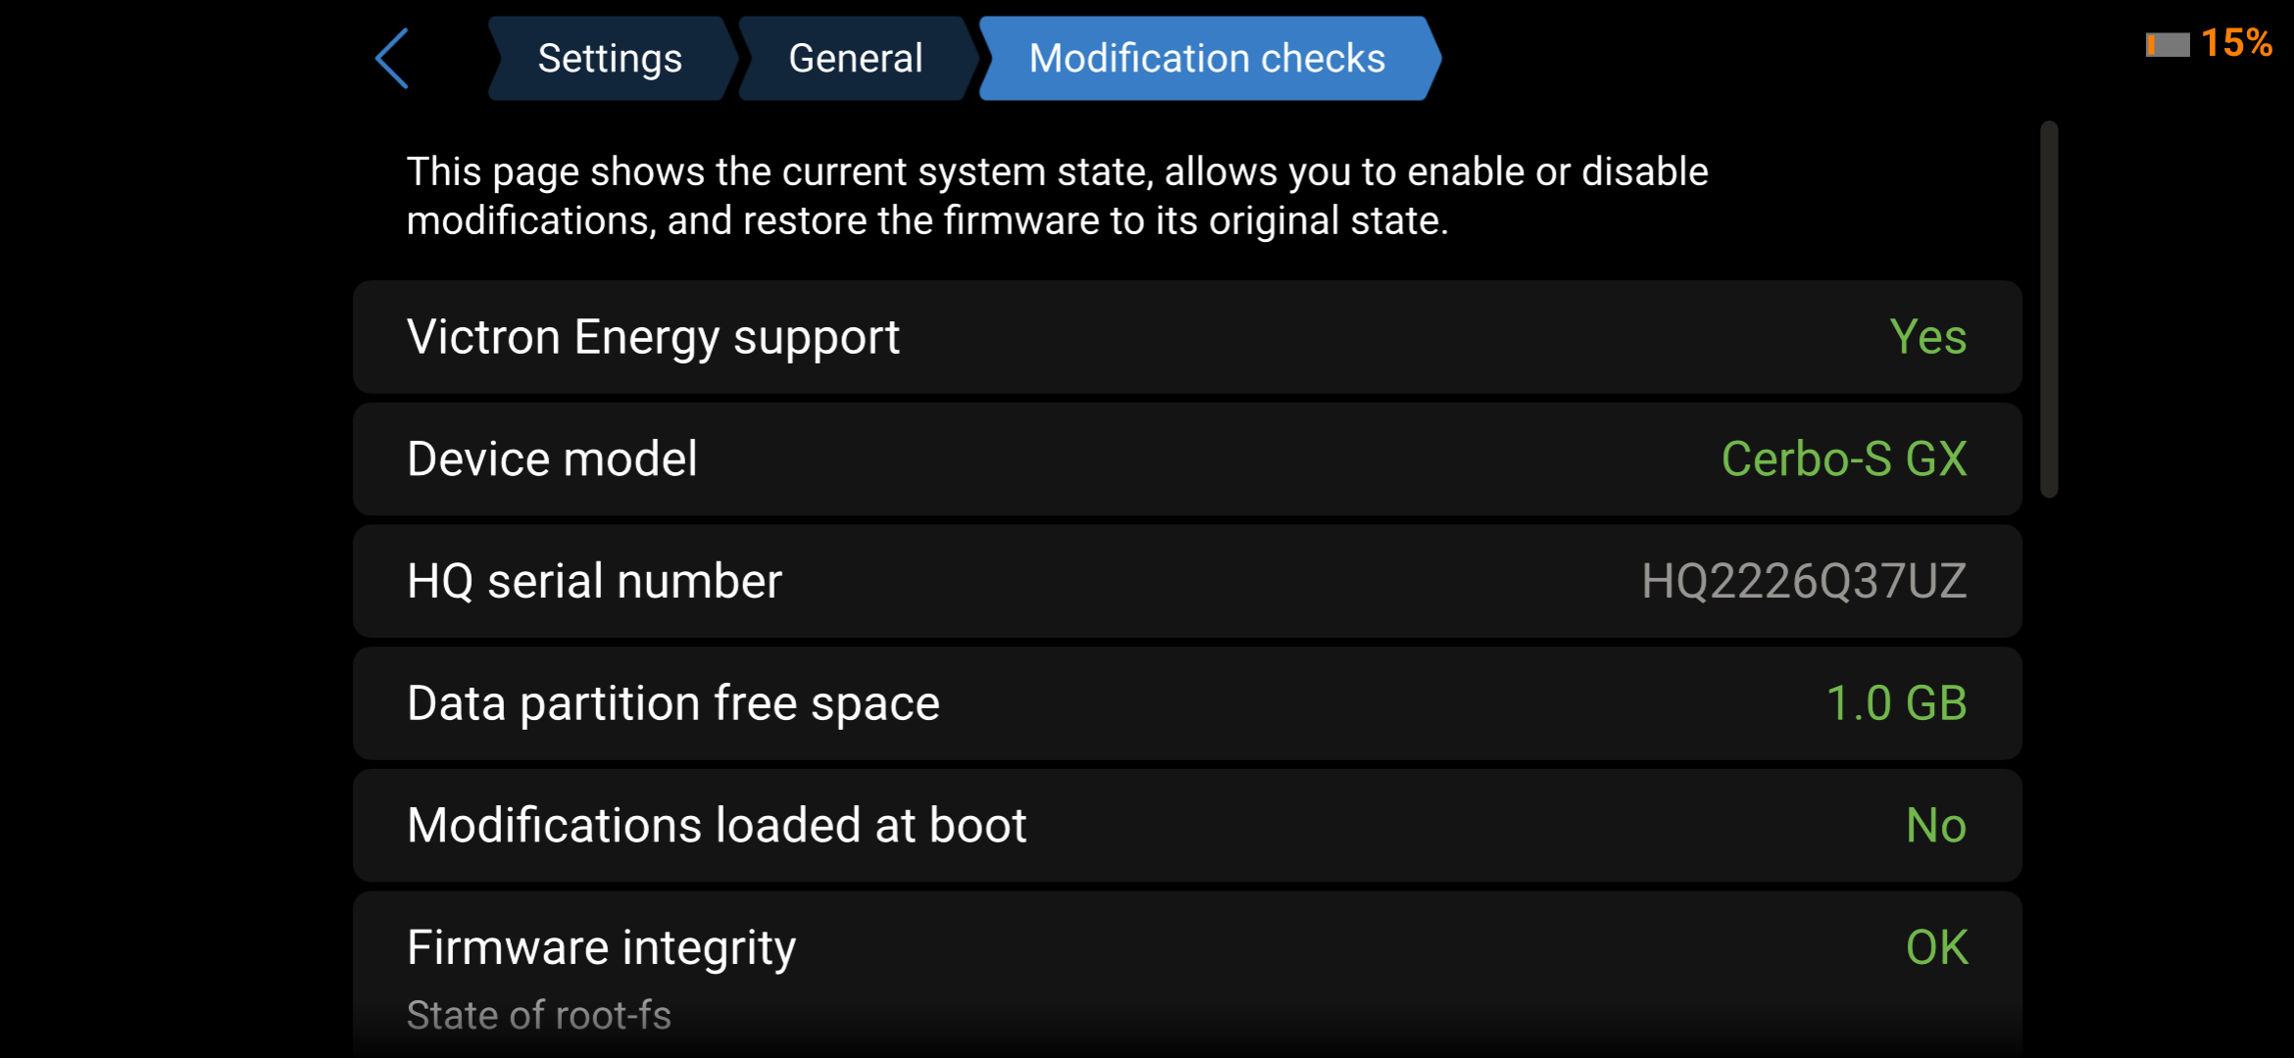Click the Cerbo-S GX model value
Screen dimensions: 2294x1058
point(1843,458)
